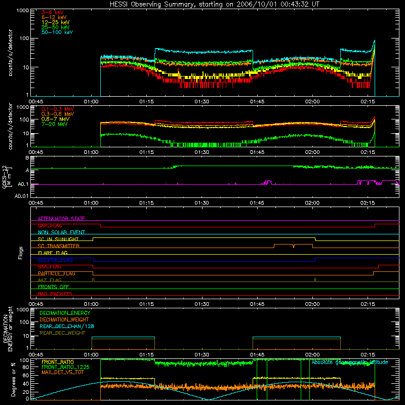Click the 25-50 keV legend entry
The height and width of the screenshot is (405, 405).
[55, 27]
